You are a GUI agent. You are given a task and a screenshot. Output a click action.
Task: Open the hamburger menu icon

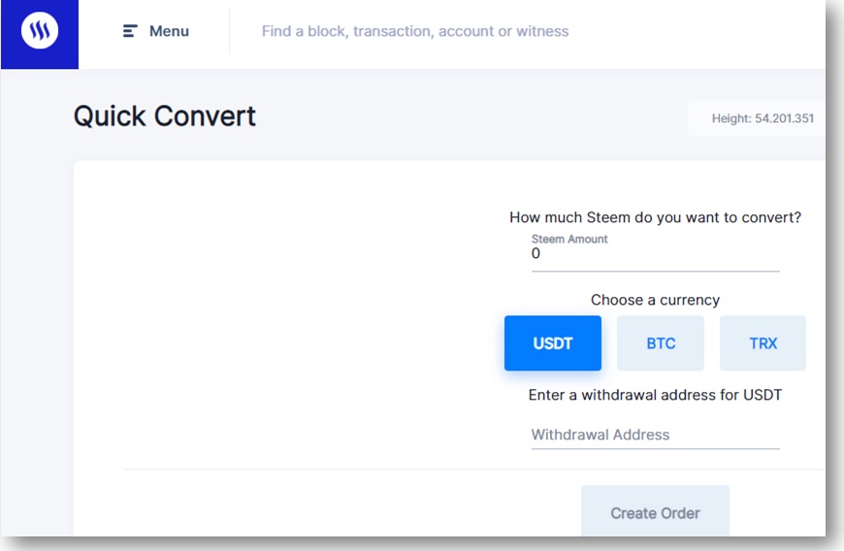click(130, 31)
